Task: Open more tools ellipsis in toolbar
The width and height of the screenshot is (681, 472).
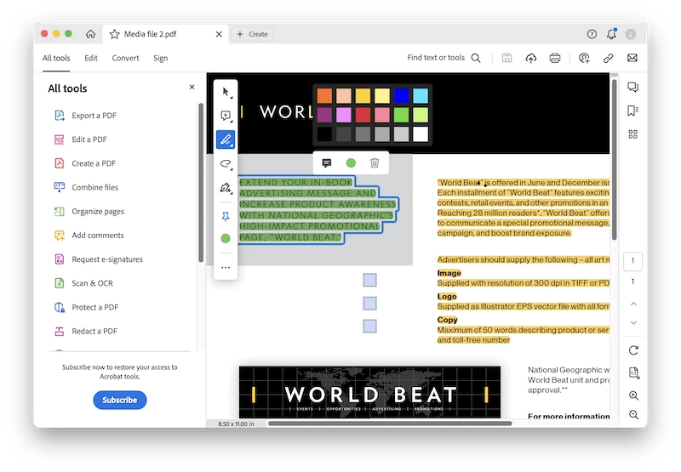Action: pyautogui.click(x=226, y=267)
